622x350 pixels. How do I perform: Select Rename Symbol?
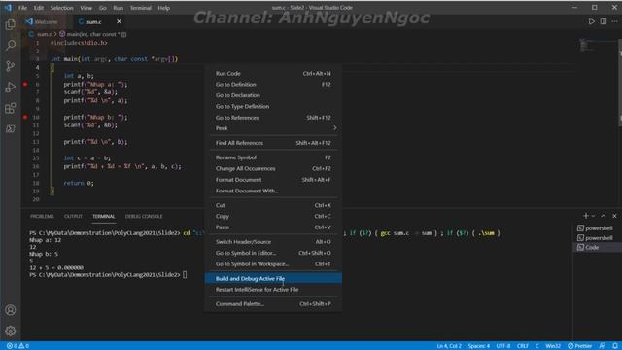tap(273, 157)
